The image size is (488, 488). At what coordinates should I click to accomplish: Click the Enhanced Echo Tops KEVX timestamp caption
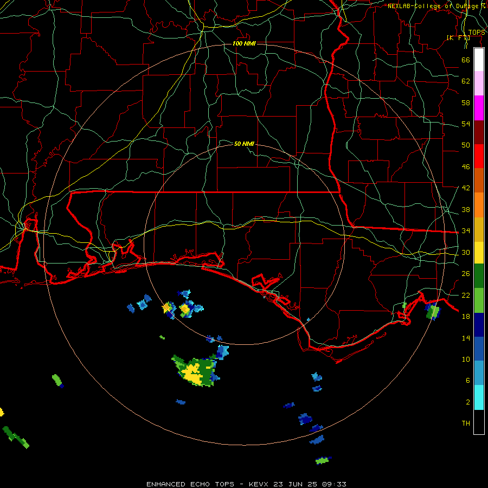(246, 484)
